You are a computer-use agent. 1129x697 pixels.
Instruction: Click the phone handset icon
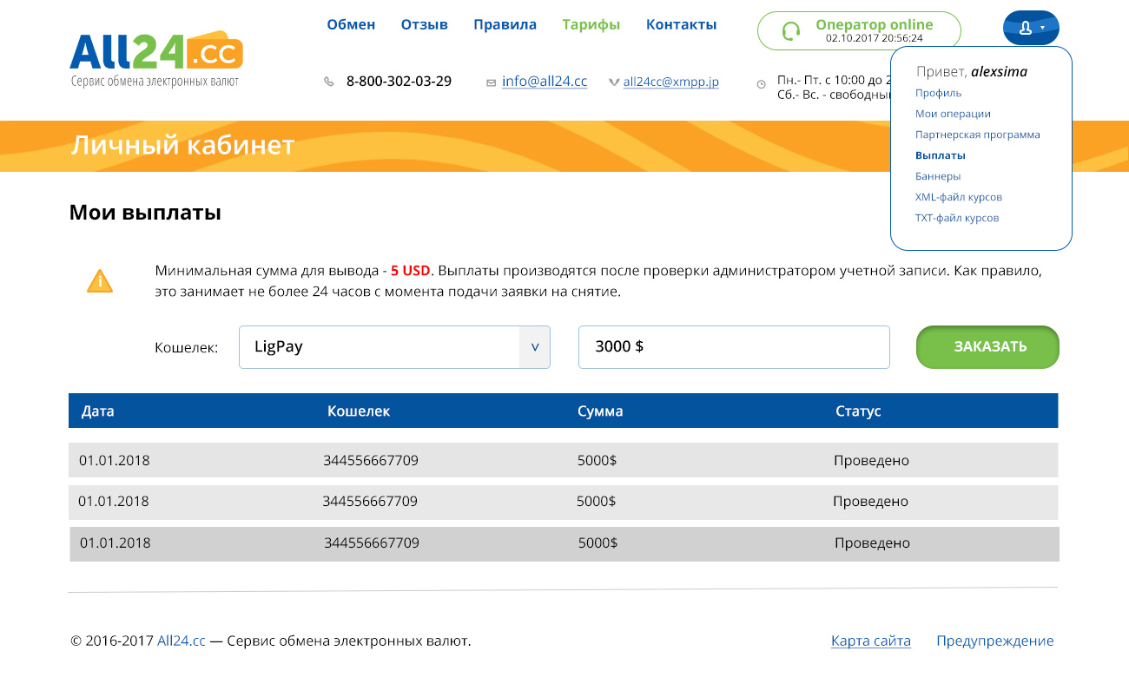point(329,82)
